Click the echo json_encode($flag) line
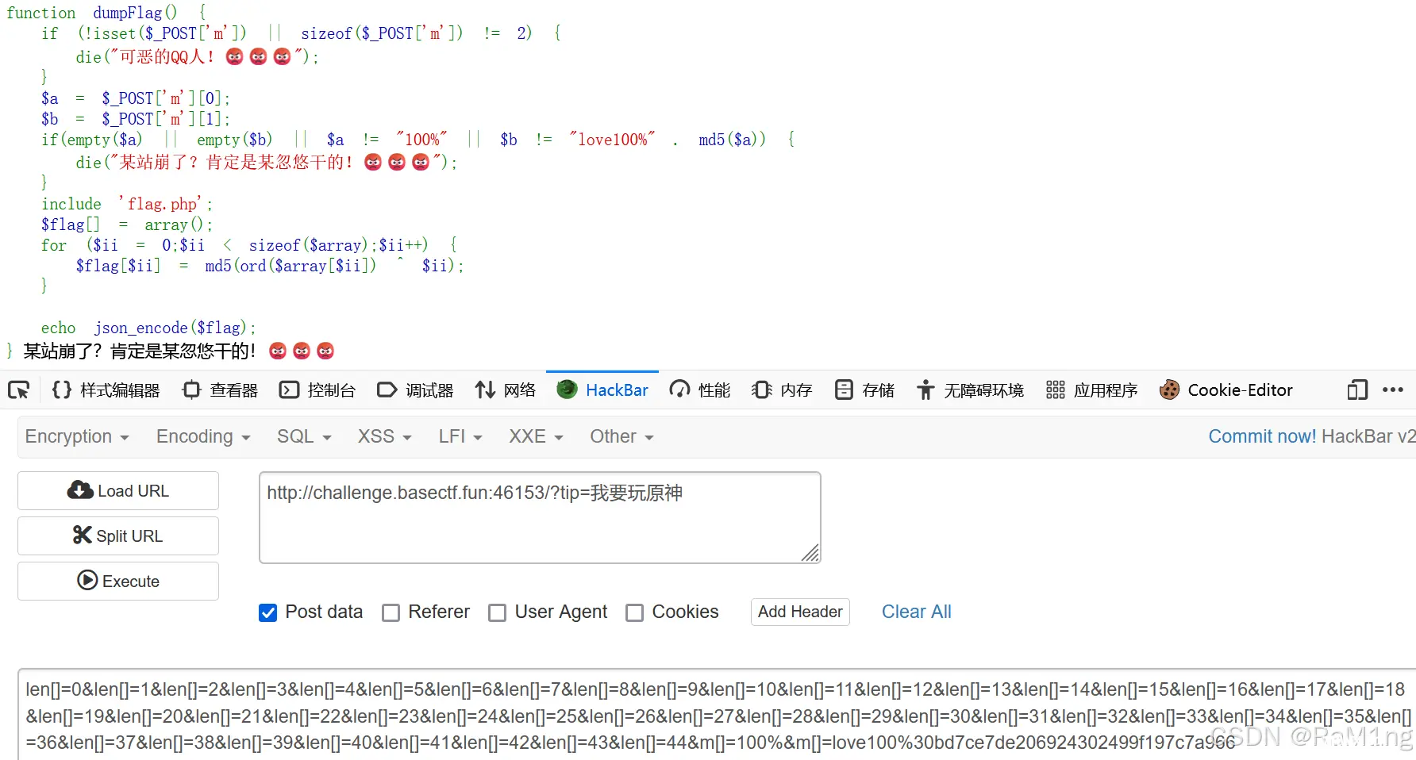The image size is (1416, 760). click(x=148, y=328)
